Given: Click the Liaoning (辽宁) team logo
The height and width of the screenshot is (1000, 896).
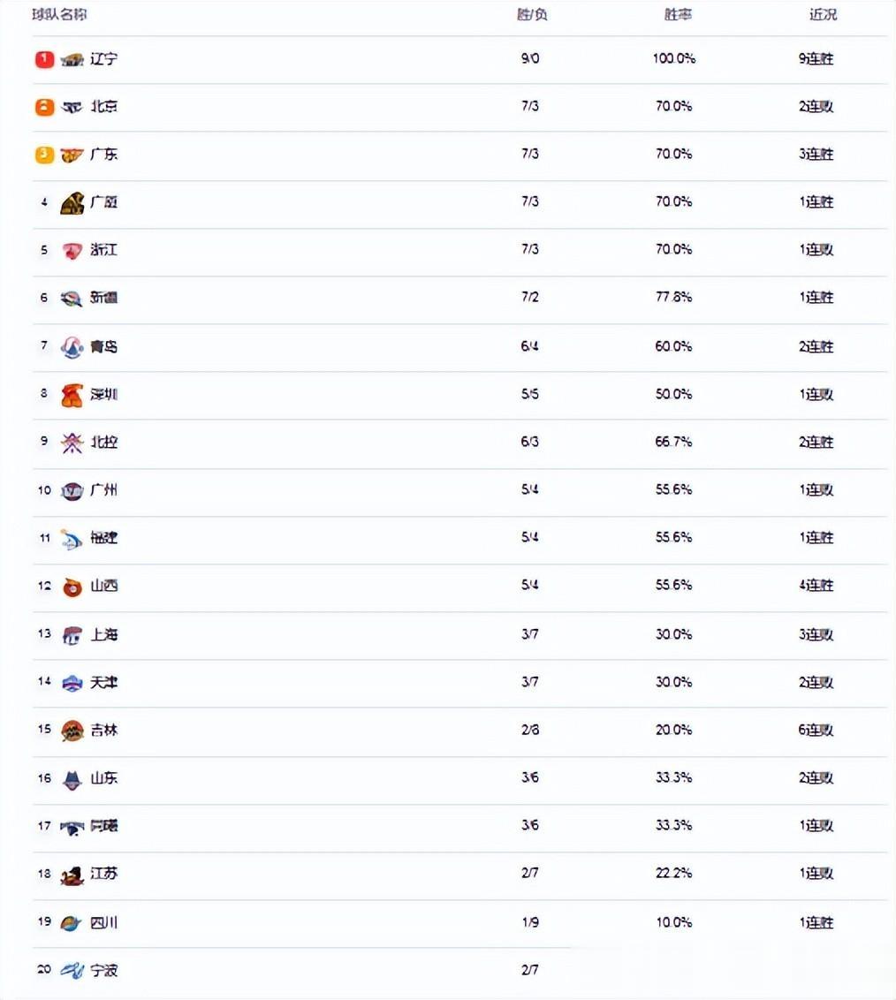Looking at the screenshot, I should click(x=72, y=60).
